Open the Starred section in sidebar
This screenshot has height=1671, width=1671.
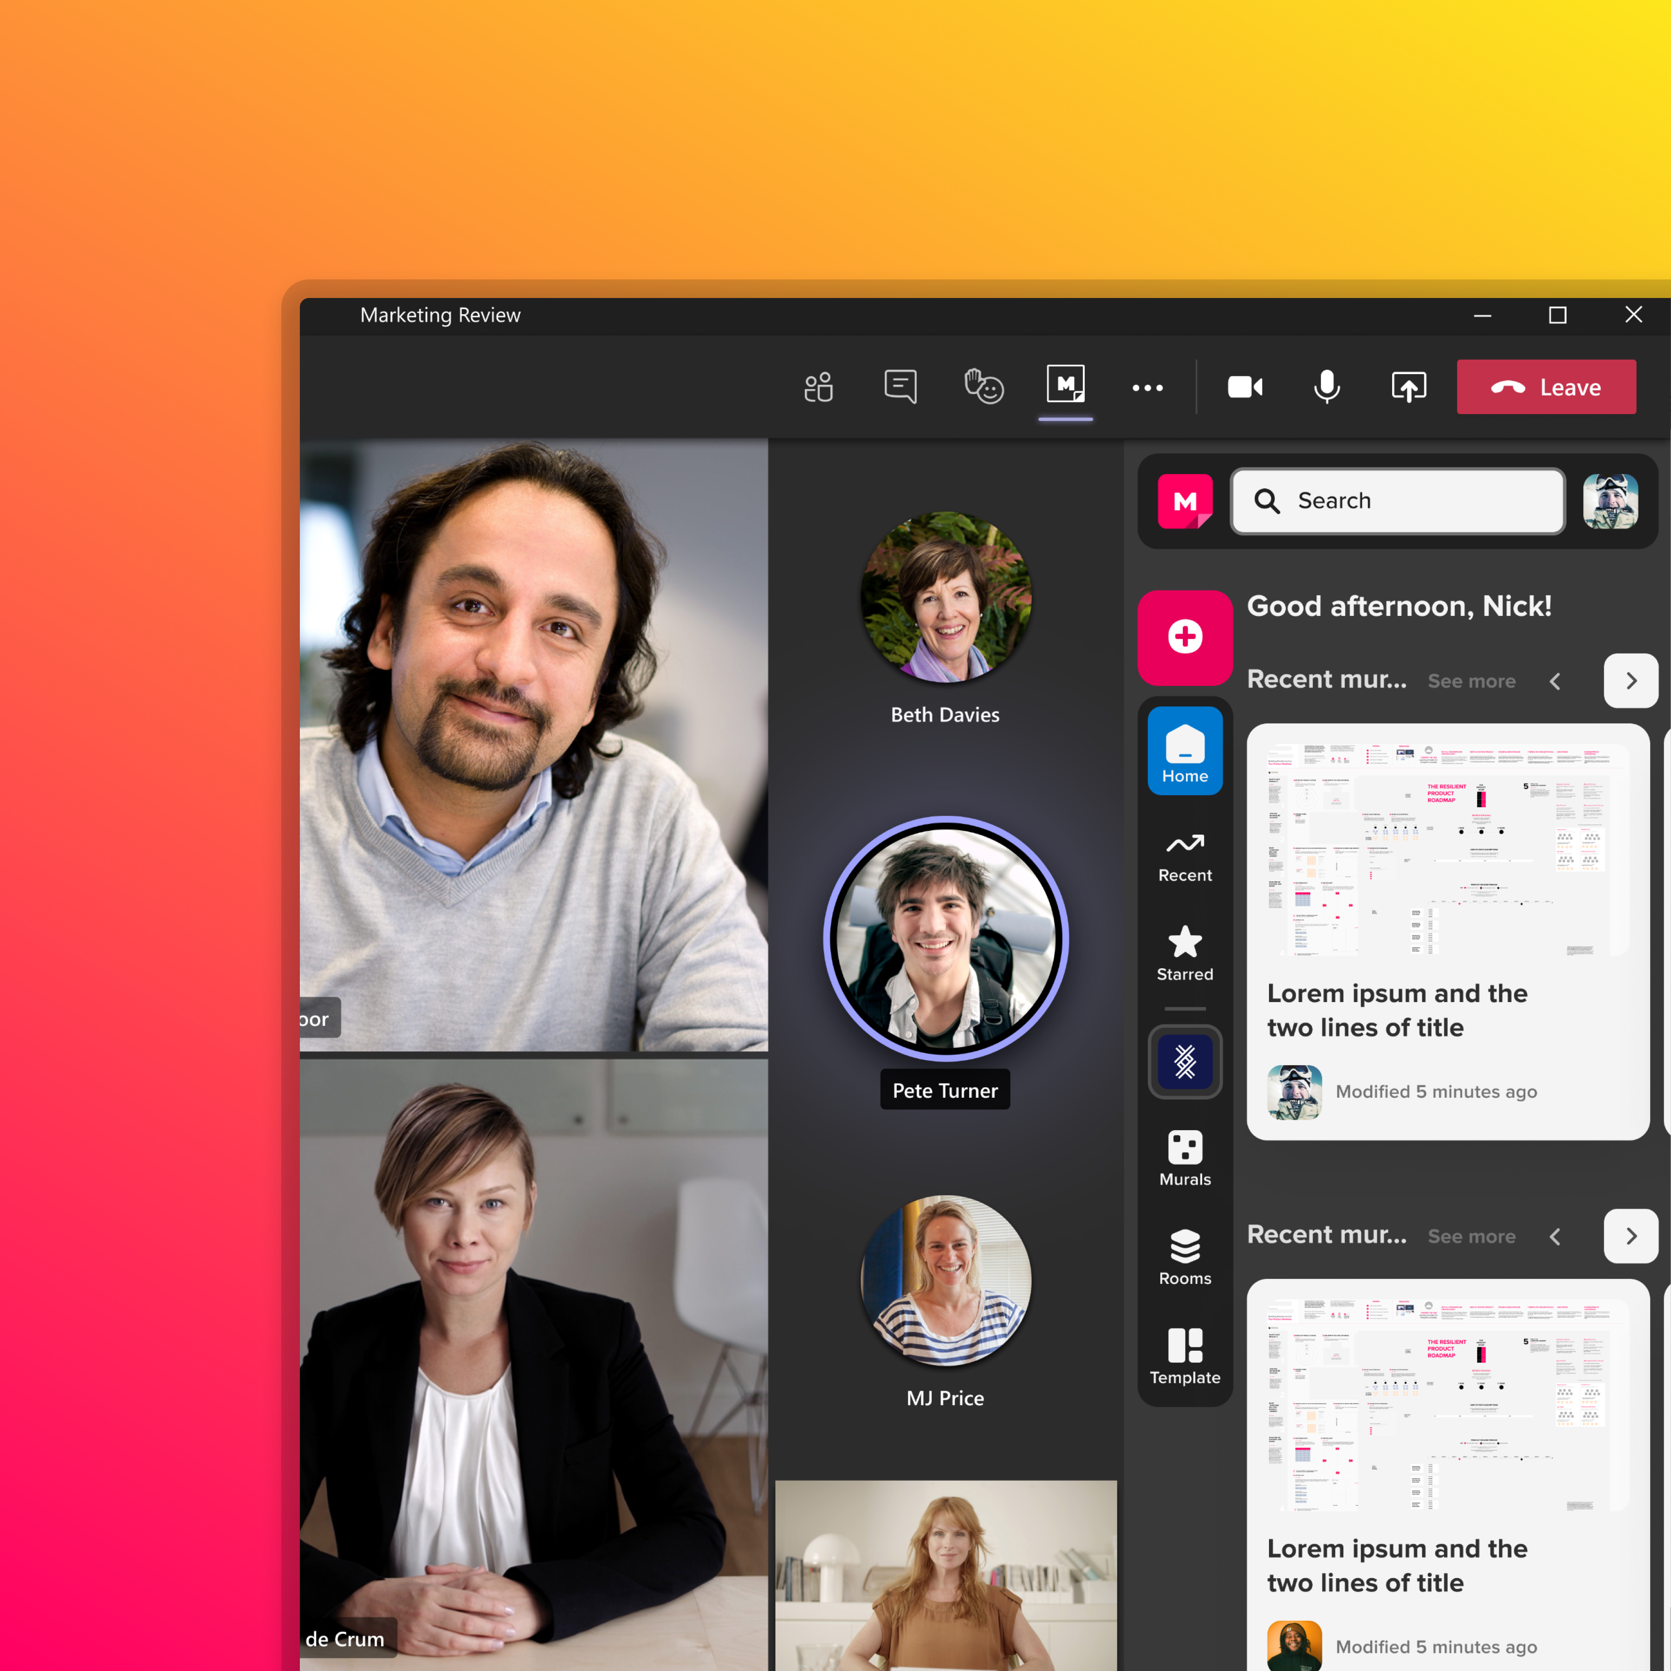pos(1184,953)
